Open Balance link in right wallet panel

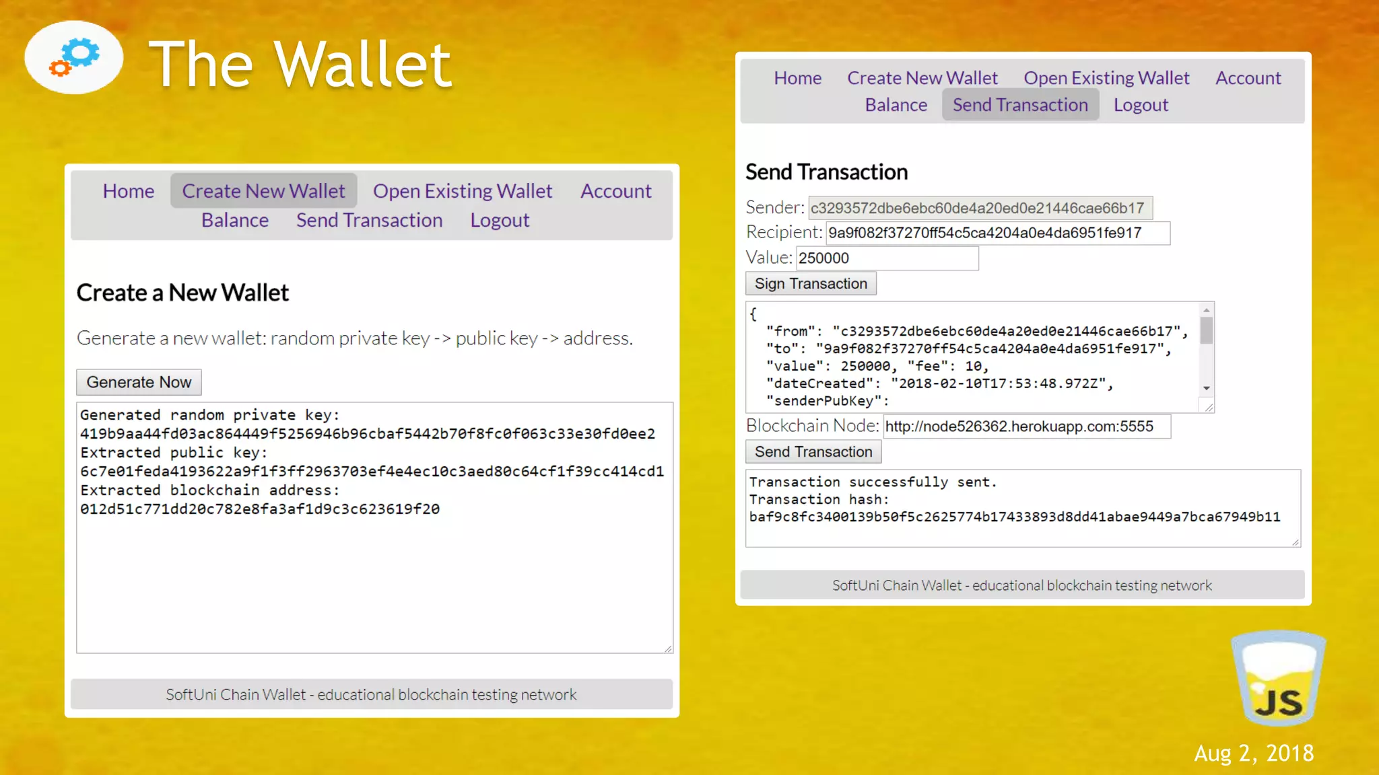coord(896,105)
